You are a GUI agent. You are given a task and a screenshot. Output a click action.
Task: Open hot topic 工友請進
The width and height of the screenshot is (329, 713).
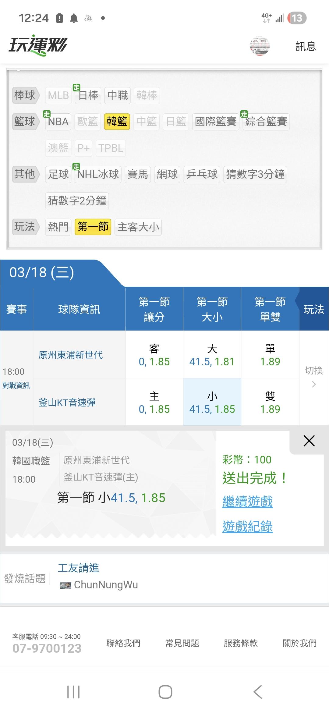pos(79,568)
